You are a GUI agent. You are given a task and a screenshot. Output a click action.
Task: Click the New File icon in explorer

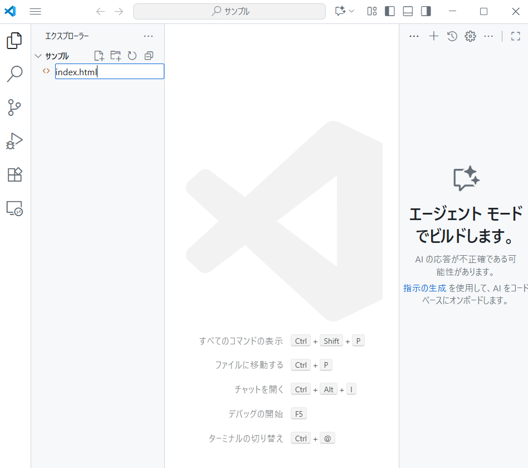tap(99, 56)
